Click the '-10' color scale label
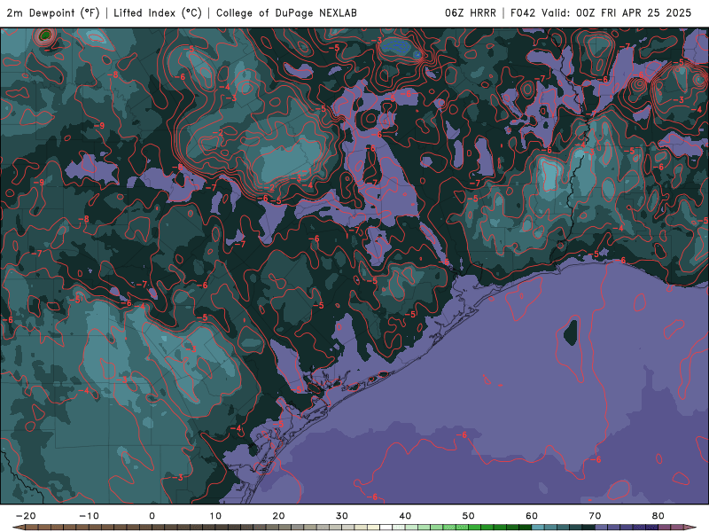Image resolution: width=709 pixels, height=532 pixels. [89, 516]
